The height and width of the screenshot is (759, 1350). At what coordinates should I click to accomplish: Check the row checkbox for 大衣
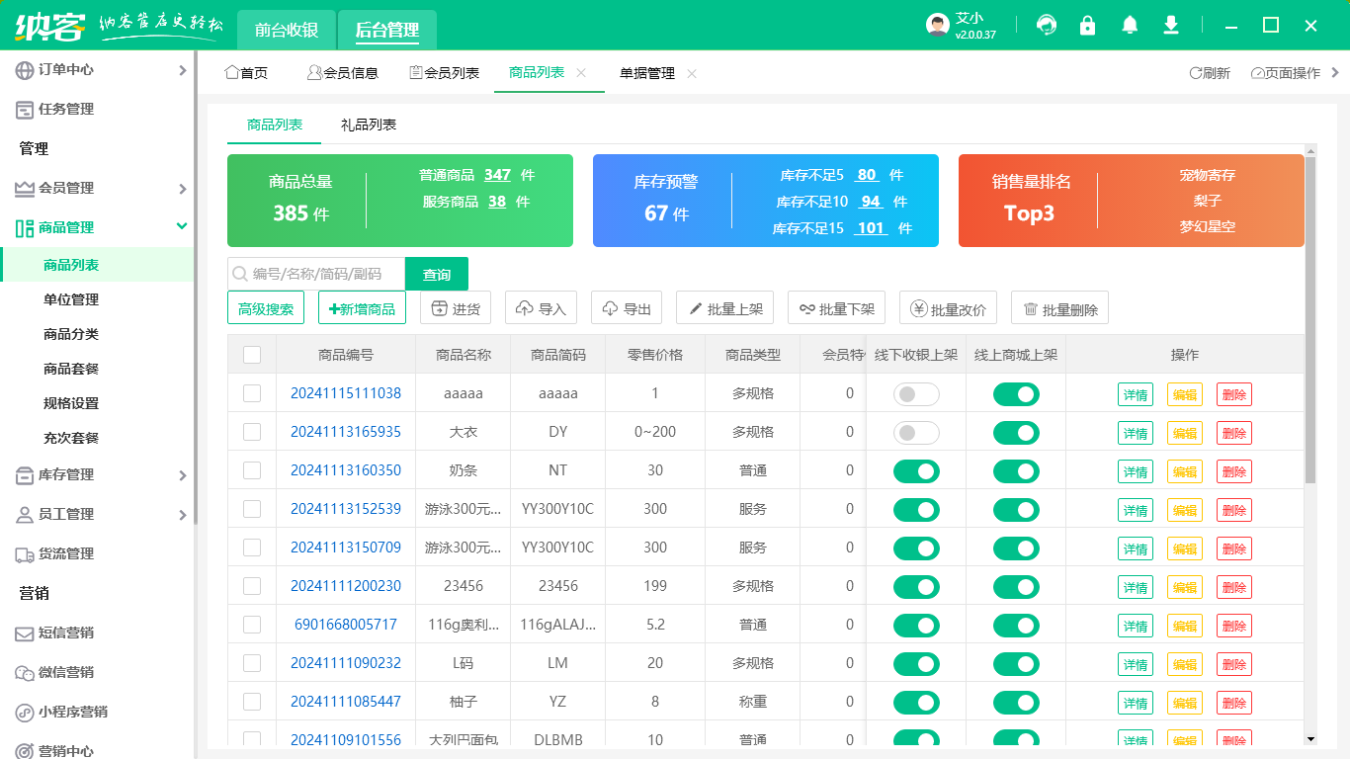coord(252,432)
